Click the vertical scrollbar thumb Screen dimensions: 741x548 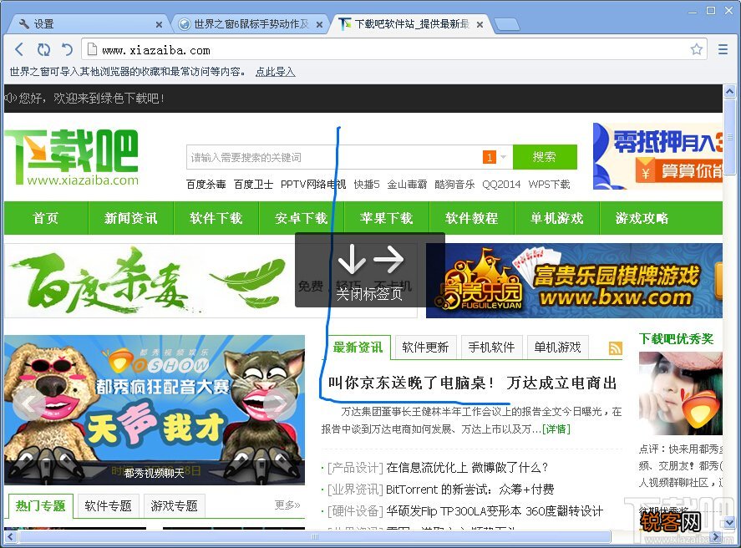[729, 137]
